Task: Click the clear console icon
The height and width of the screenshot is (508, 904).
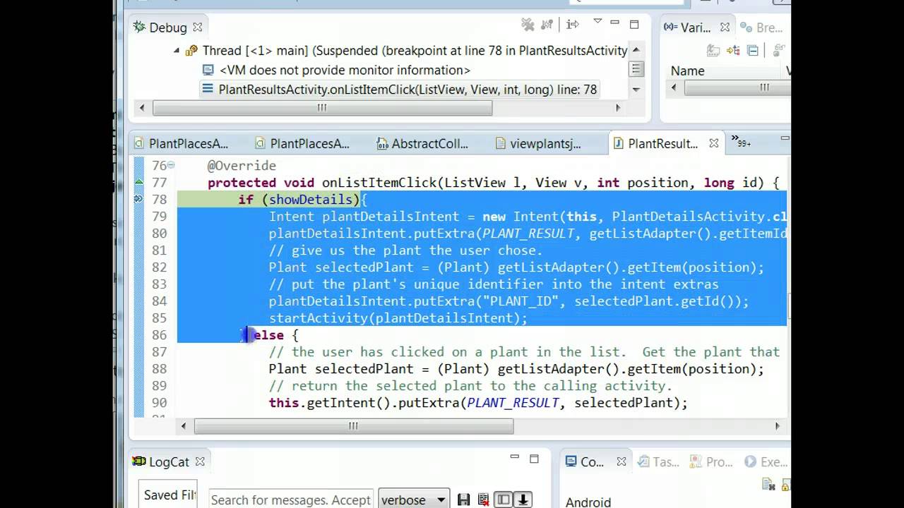Action: click(768, 485)
